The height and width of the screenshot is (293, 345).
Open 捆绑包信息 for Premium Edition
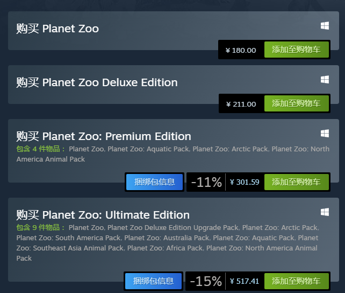[154, 182]
